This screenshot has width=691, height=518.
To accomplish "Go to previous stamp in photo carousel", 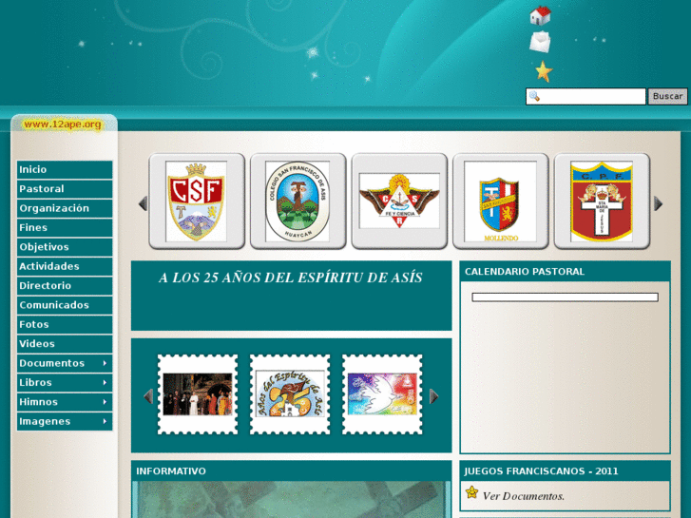I will pyautogui.click(x=148, y=396).
